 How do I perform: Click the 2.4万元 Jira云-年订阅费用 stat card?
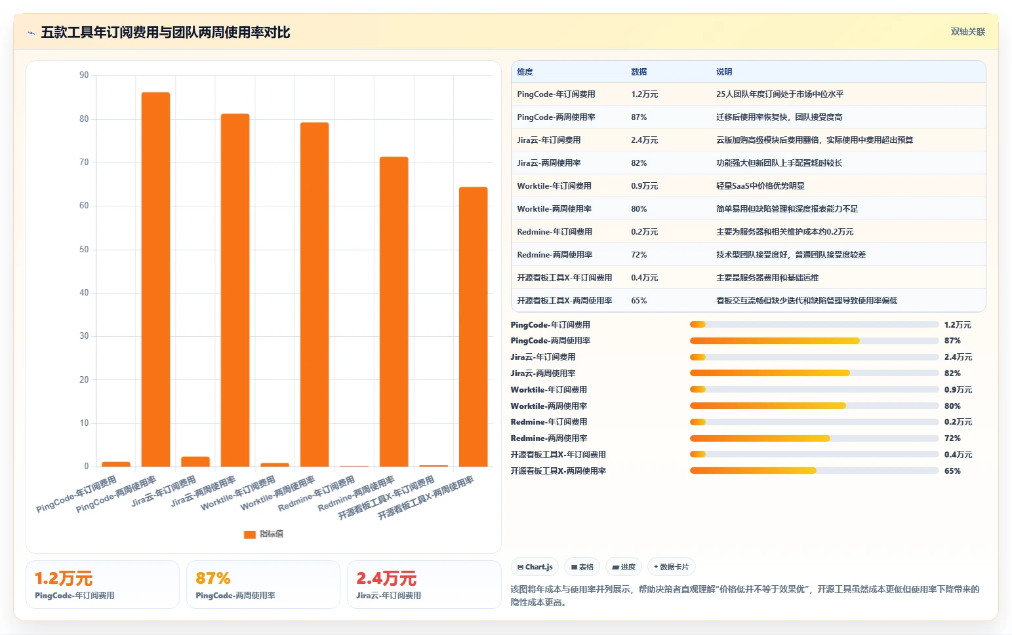424,585
